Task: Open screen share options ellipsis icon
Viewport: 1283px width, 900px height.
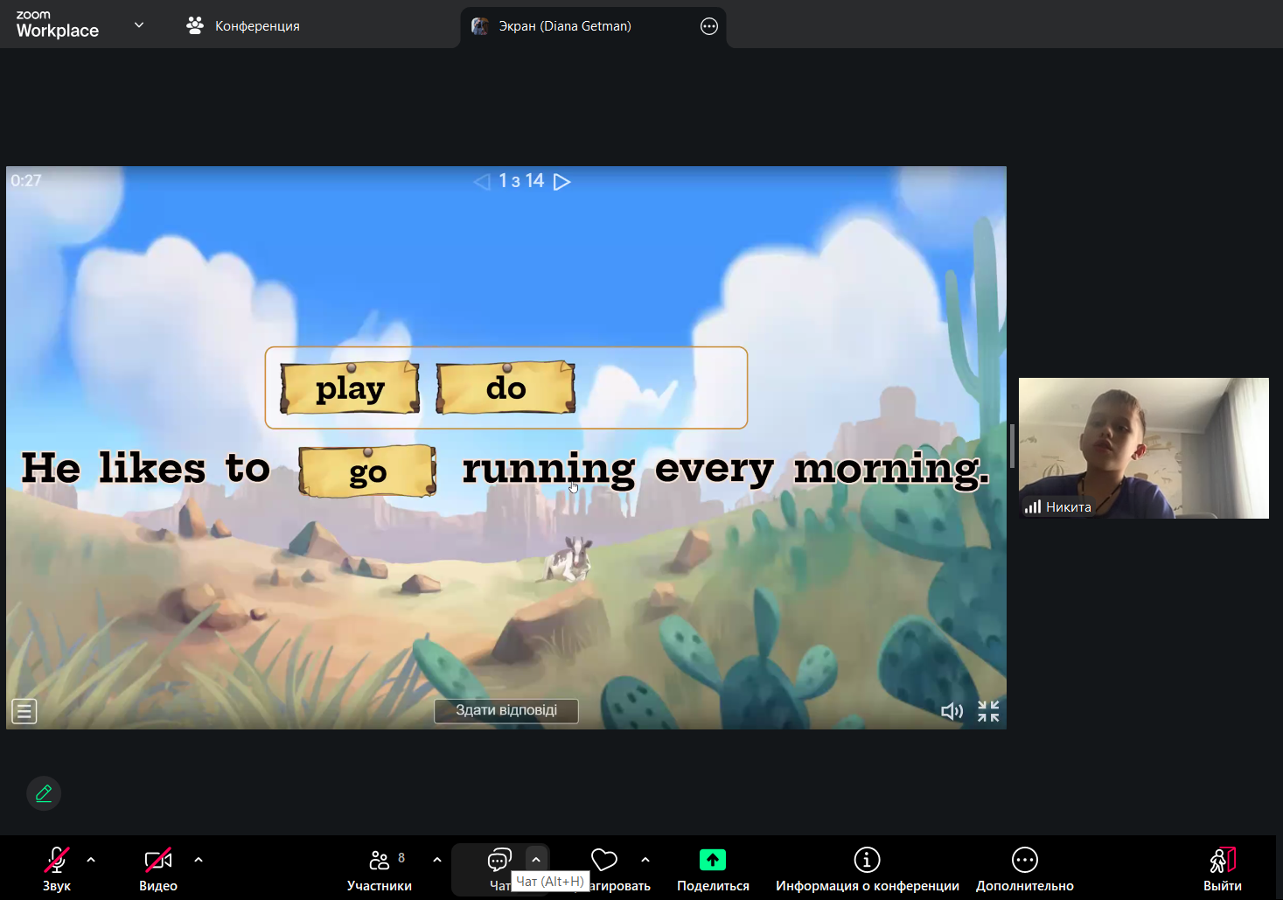Action: click(x=709, y=26)
